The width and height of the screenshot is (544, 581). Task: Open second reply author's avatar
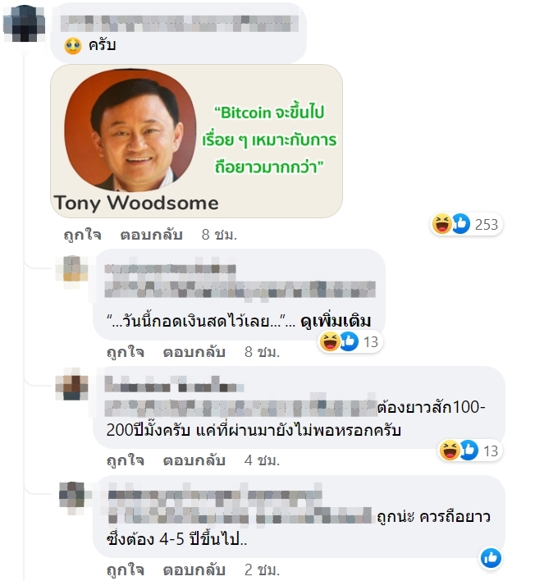[72, 384]
